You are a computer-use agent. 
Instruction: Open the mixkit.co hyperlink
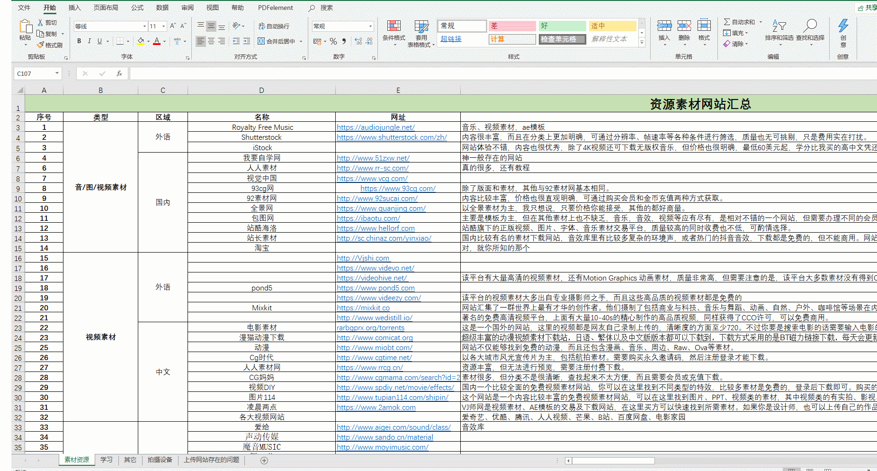click(x=363, y=308)
